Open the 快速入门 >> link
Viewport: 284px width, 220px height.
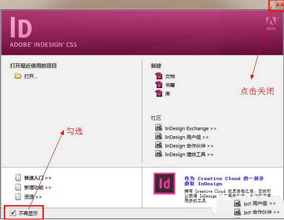click(37, 178)
